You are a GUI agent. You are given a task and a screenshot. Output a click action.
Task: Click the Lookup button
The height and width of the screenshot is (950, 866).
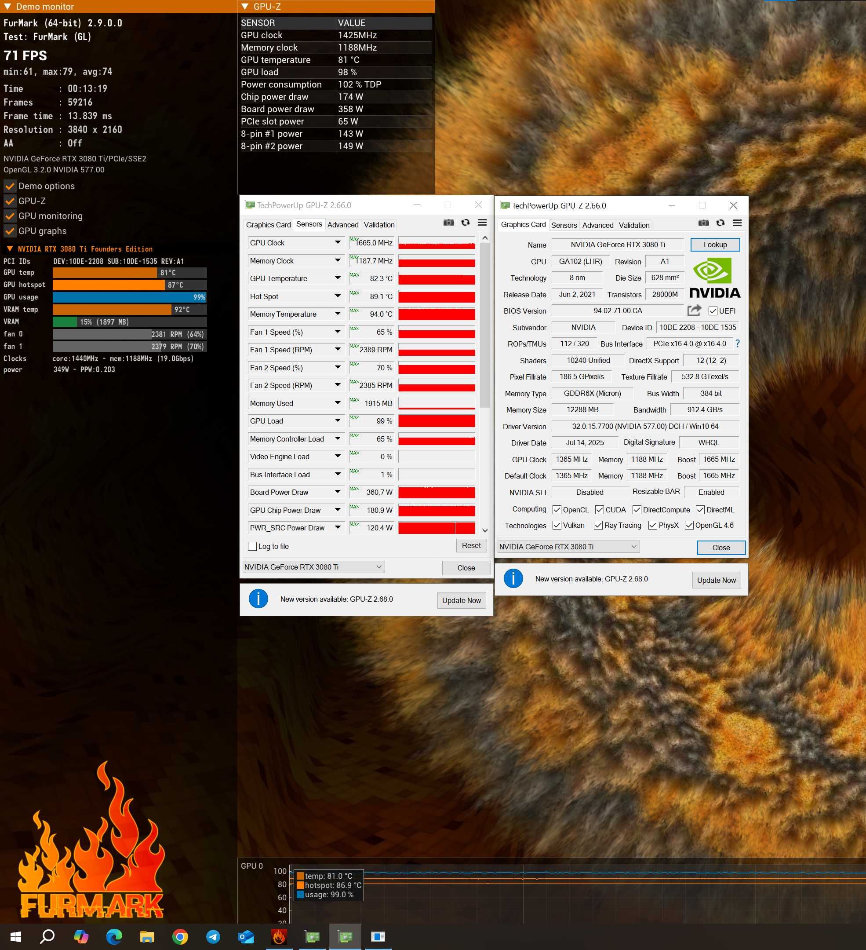[715, 245]
